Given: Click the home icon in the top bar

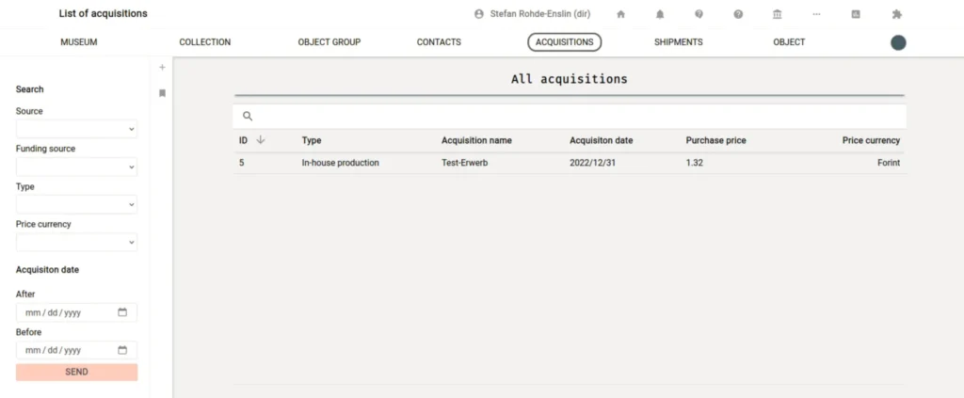Looking at the screenshot, I should tap(620, 14).
